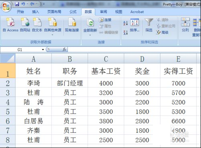Open the 视图 tab
The height and width of the screenshot is (148, 201).
tap(119, 12)
